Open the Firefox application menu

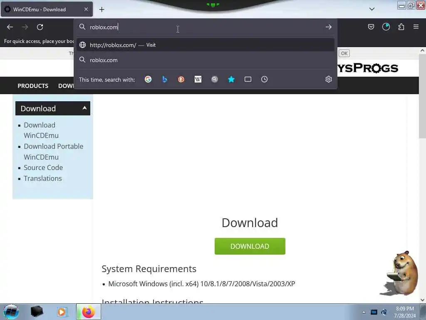point(416,27)
